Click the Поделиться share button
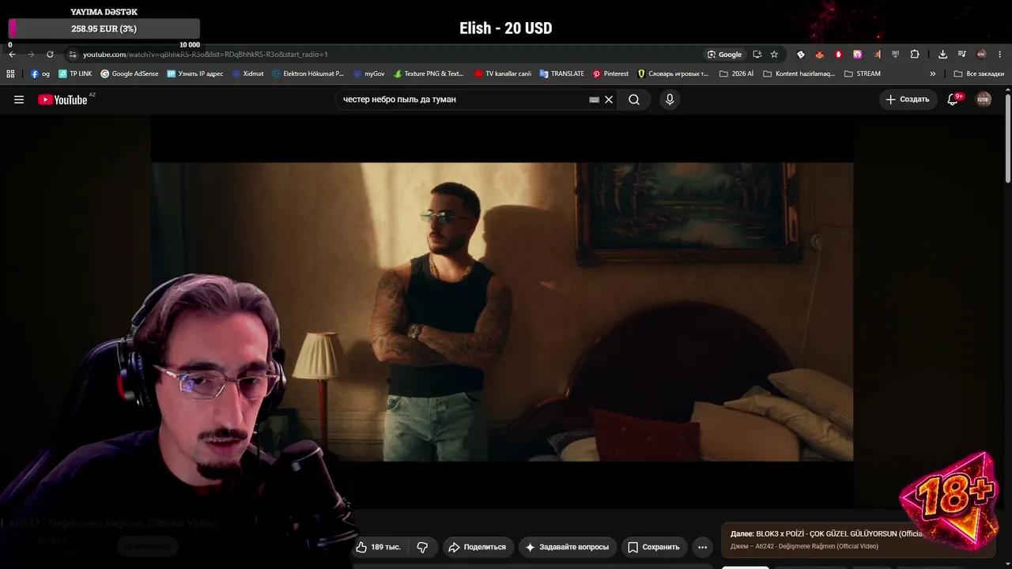 click(477, 547)
